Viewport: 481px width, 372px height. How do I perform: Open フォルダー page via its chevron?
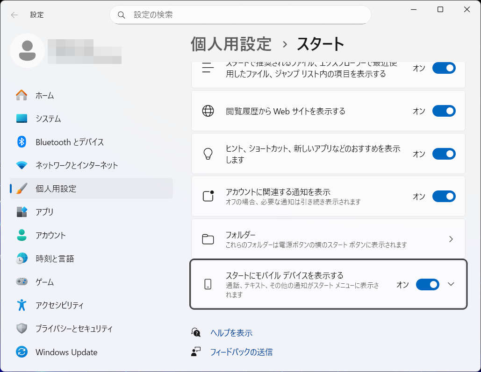coord(451,239)
